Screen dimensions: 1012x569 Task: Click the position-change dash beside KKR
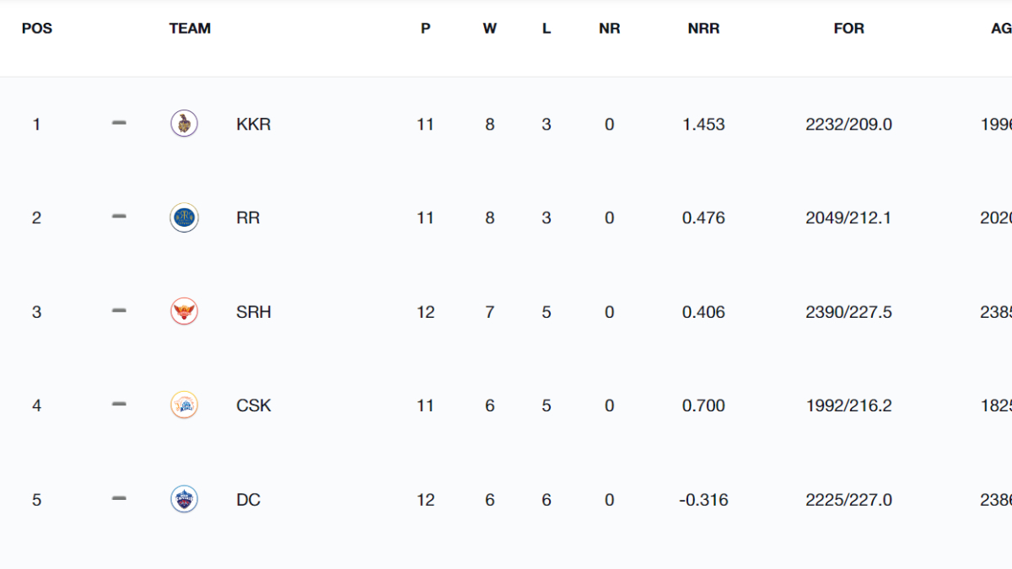(119, 124)
